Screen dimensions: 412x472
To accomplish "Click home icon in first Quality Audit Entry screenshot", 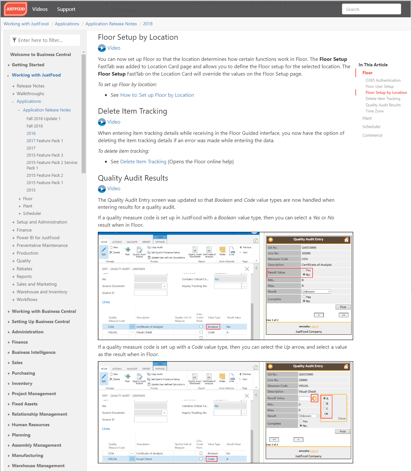I will (346, 240).
